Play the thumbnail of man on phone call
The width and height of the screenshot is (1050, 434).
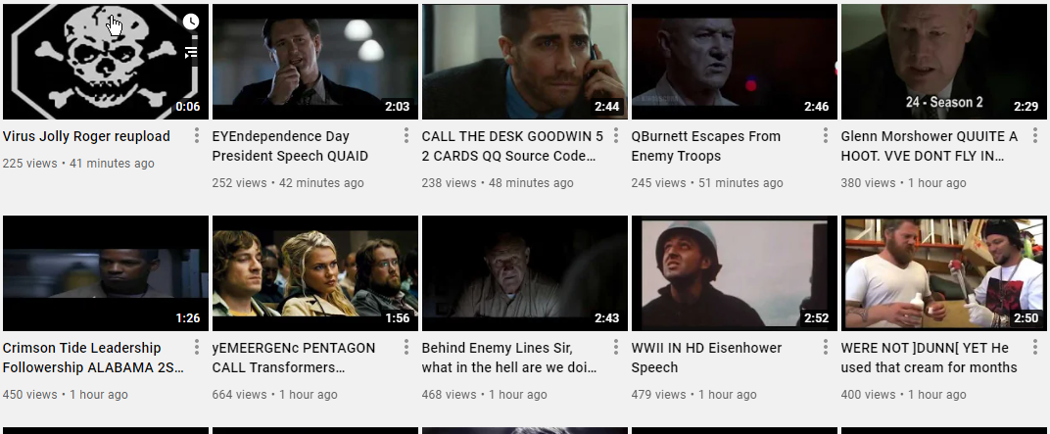[524, 62]
